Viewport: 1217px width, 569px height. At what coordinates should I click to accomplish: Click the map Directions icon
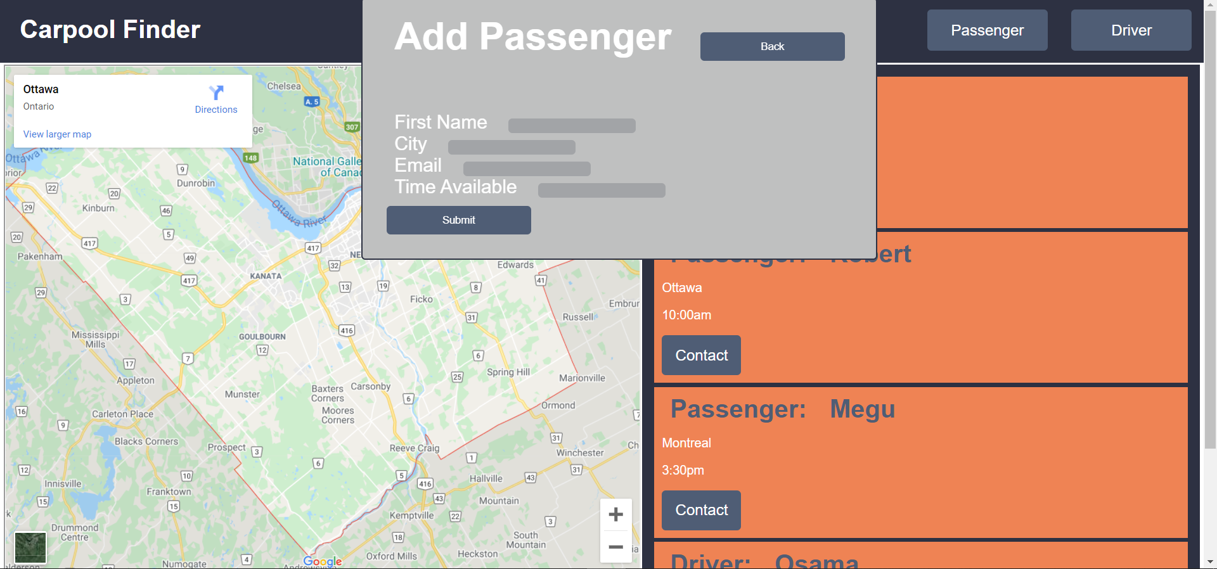click(x=216, y=93)
